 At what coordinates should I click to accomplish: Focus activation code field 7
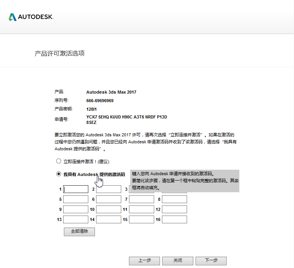tap(141, 199)
